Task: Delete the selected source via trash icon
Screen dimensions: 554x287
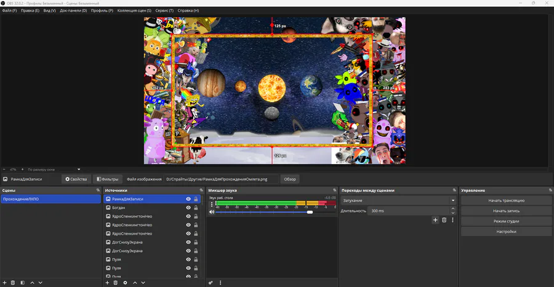Action: (116, 283)
